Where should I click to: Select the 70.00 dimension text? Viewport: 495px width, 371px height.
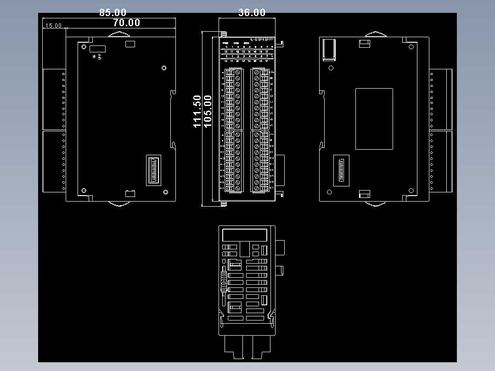(127, 23)
